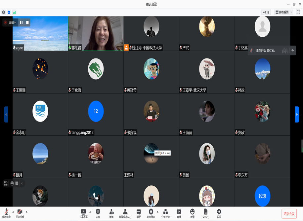Open the 文档(1) documents icon
303x221 pixels.
click(x=206, y=213)
